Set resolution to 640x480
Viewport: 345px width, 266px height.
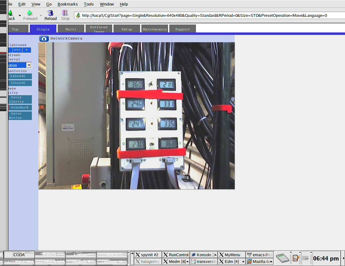pyautogui.click(x=20, y=76)
